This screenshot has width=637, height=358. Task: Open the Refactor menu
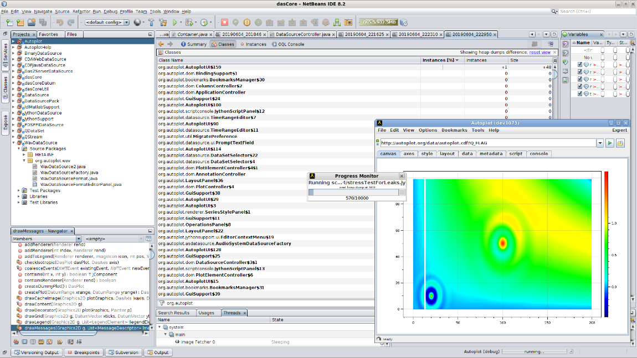[81, 11]
